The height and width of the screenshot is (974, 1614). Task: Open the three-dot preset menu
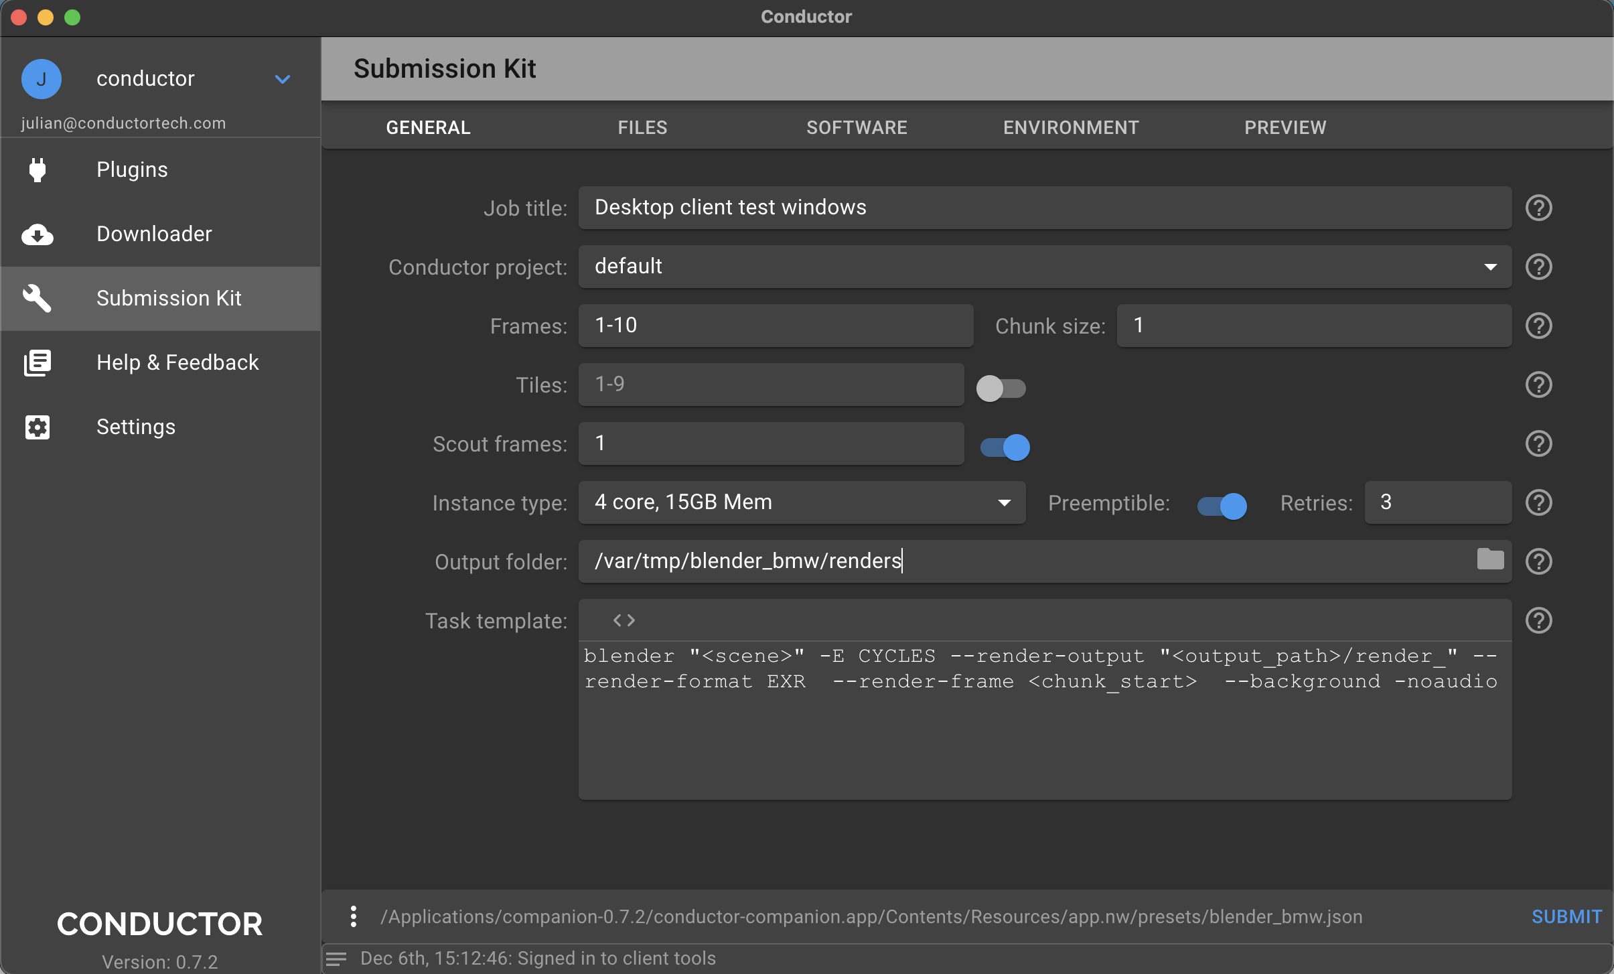click(354, 916)
